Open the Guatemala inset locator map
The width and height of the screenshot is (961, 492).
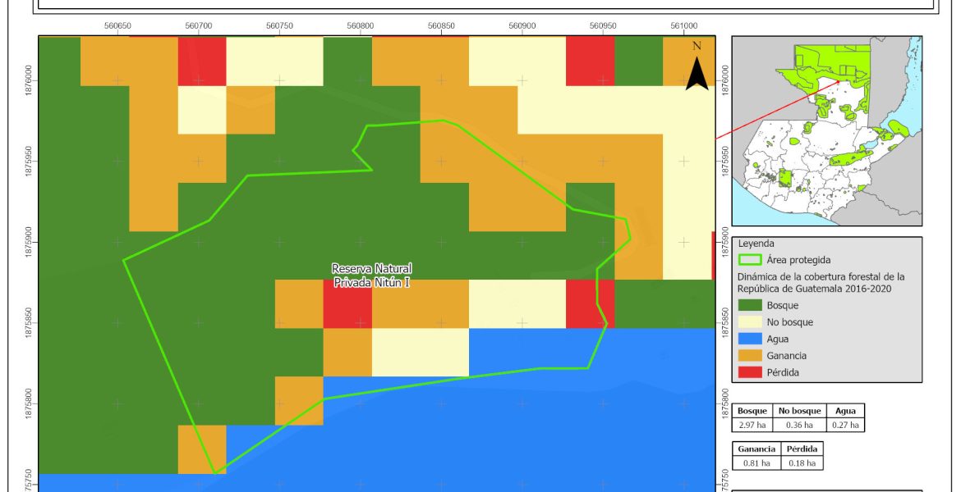pos(826,130)
